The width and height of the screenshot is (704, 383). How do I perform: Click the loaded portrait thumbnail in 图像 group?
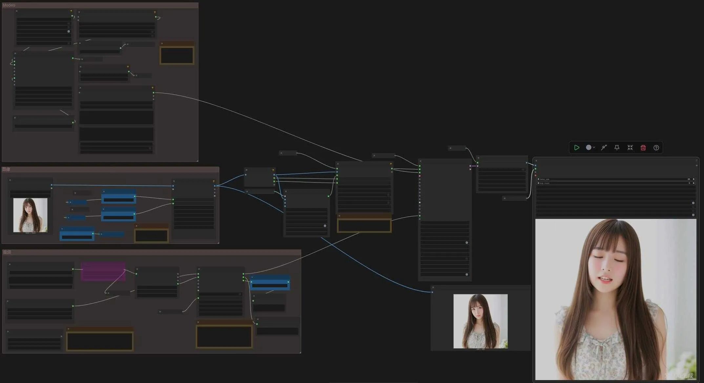(x=30, y=215)
